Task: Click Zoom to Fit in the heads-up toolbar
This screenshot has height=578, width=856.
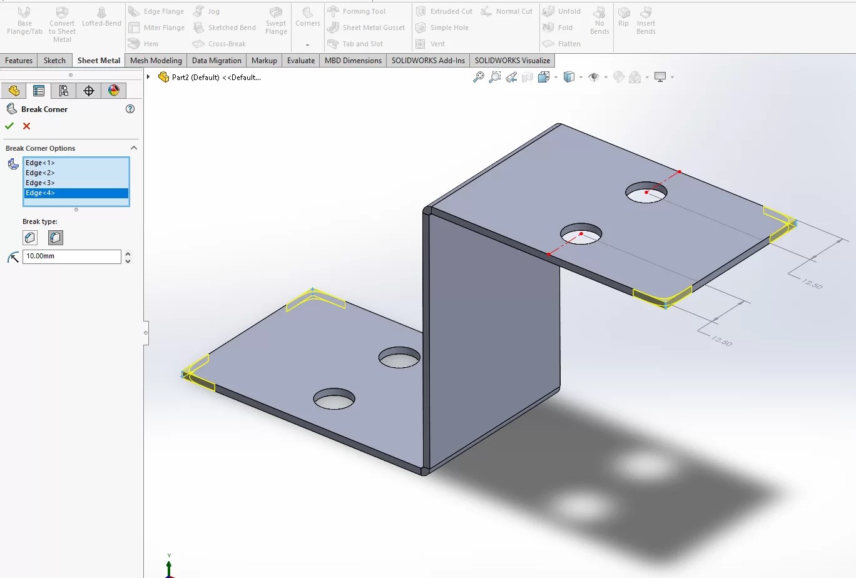Action: pos(479,76)
